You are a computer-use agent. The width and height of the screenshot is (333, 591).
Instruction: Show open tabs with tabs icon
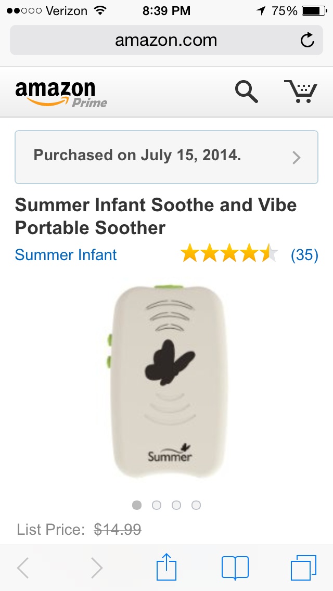[x=303, y=568]
